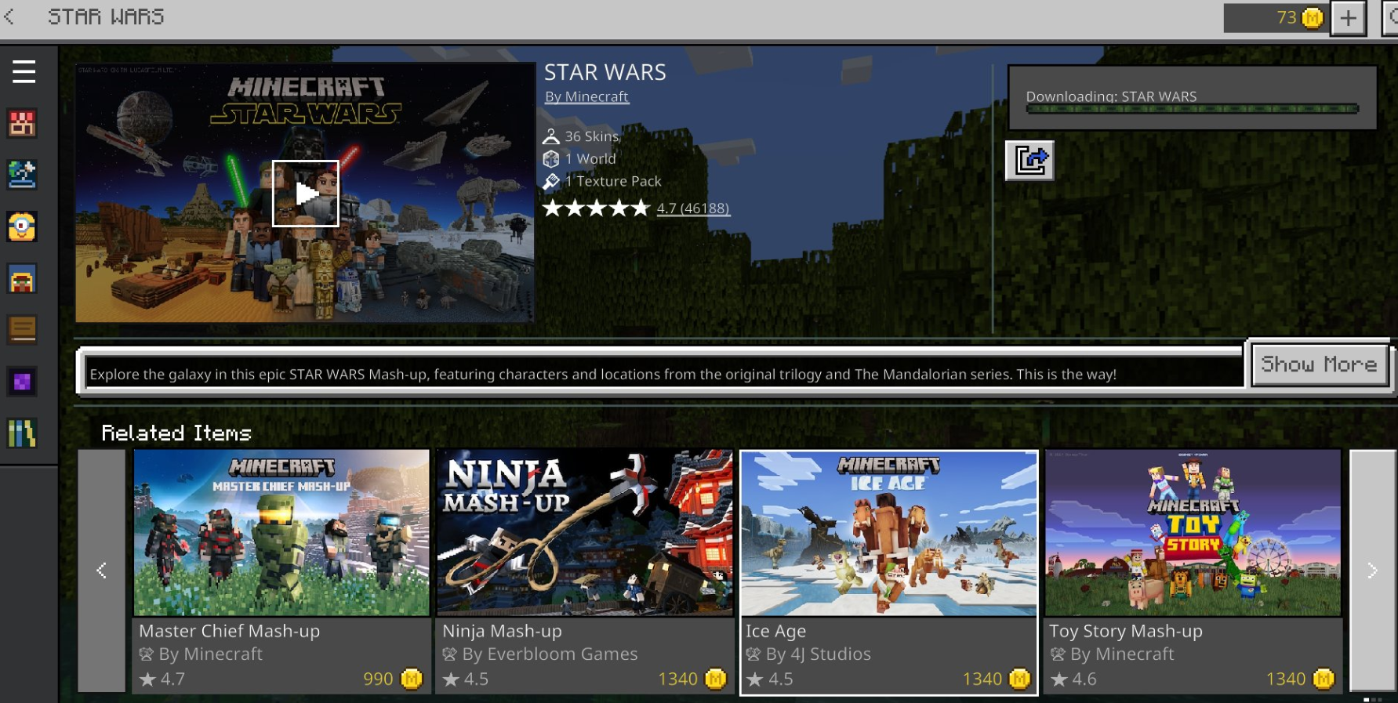Screen dimensions: 1398x703
Task: Open the bookshelf sidebar icon
Action: coord(22,433)
